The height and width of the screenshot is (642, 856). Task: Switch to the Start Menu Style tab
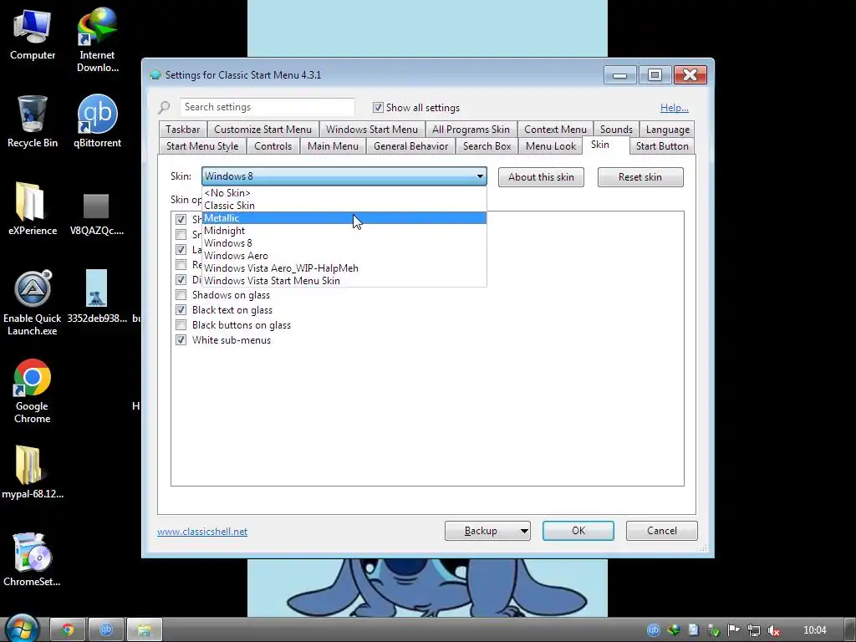click(202, 146)
